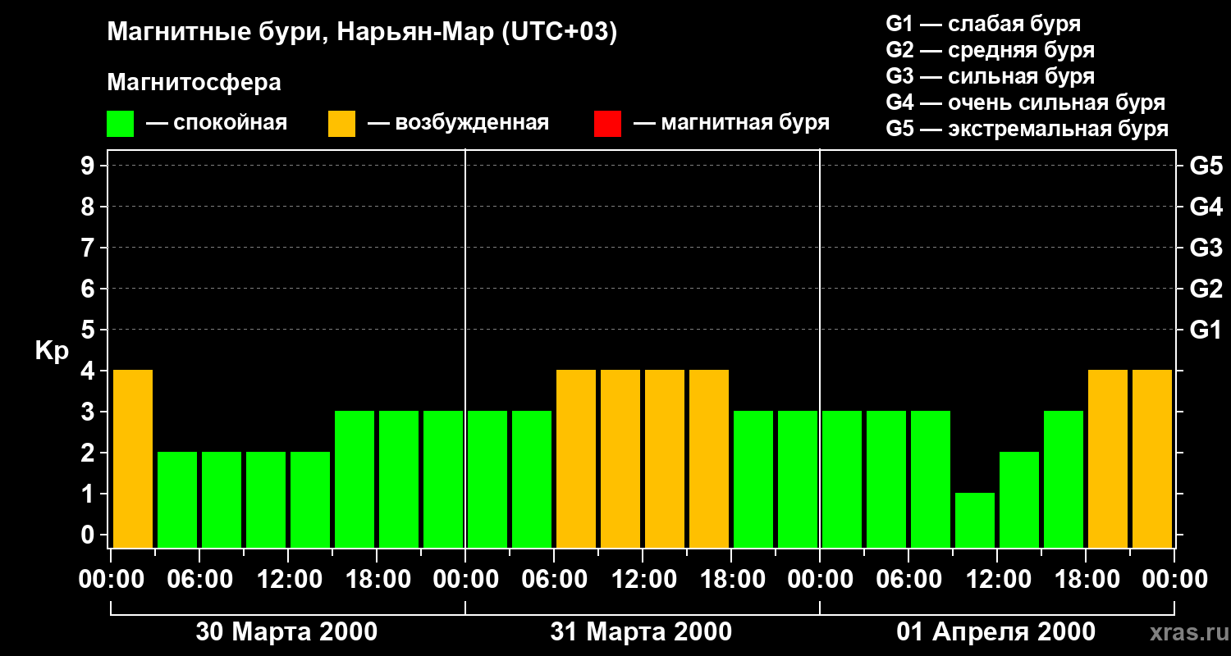Screen dimensions: 1231x656
Task: Click the only orange bar on 30 Марта
Action: (x=133, y=458)
